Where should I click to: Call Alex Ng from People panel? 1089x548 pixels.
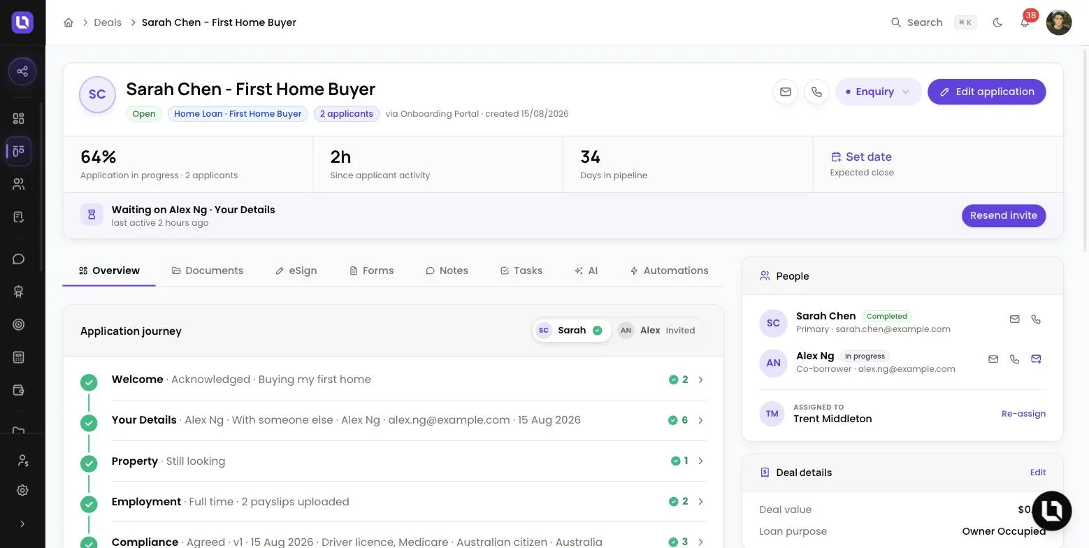tap(1015, 359)
